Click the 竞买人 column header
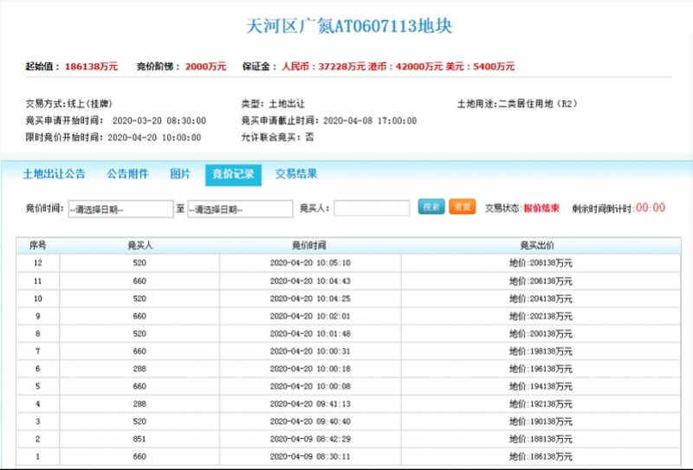Image resolution: width=693 pixels, height=470 pixels. 139,245
